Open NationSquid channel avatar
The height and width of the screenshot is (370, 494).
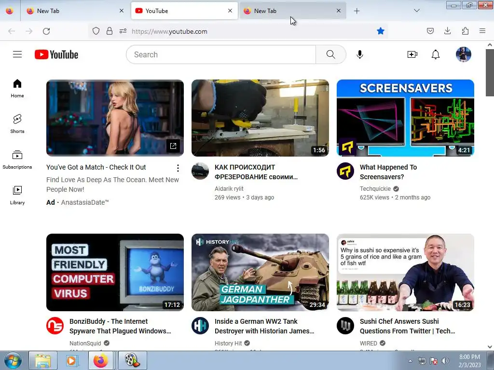(55, 326)
